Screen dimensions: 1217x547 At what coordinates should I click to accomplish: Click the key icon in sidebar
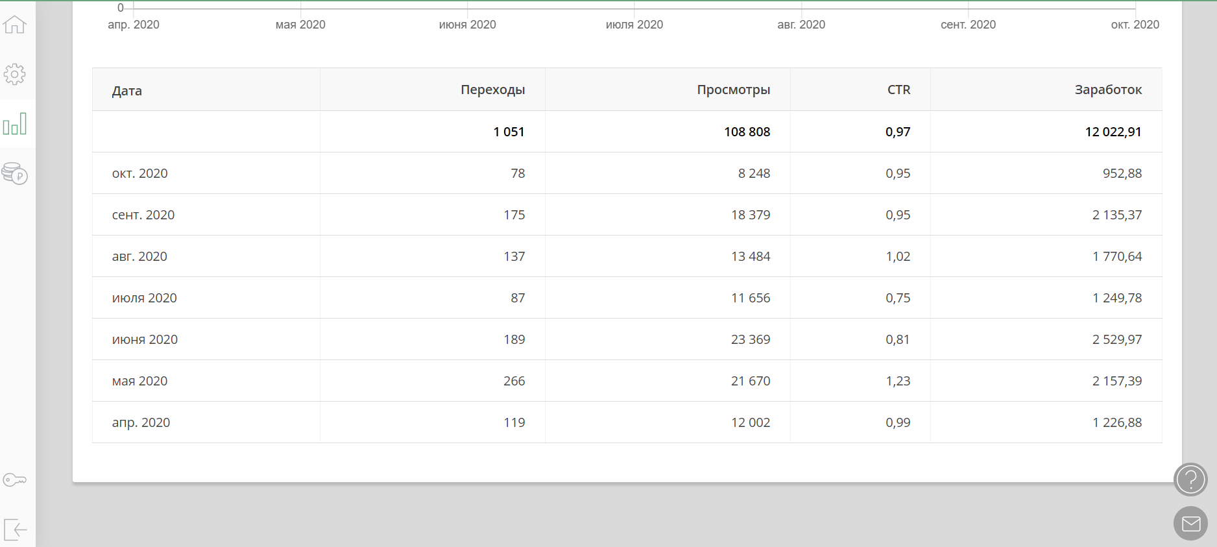[14, 480]
